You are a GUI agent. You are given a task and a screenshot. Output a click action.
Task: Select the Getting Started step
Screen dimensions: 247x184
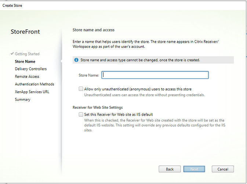click(27, 54)
